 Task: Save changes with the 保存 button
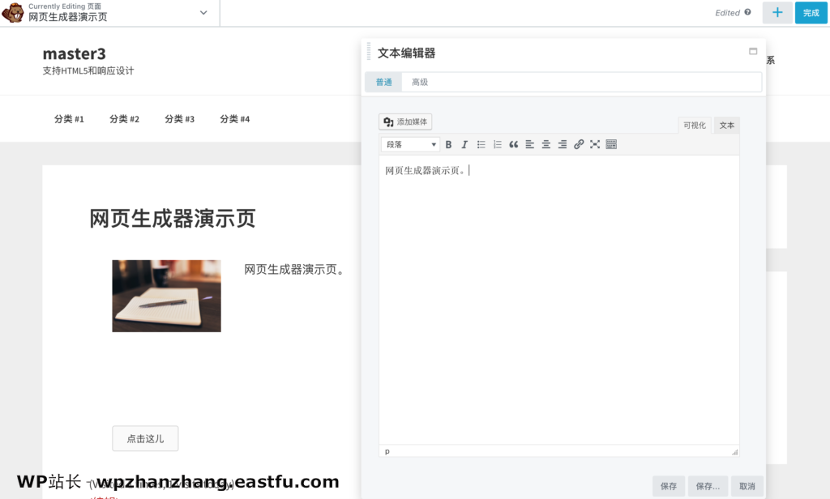[x=668, y=486]
